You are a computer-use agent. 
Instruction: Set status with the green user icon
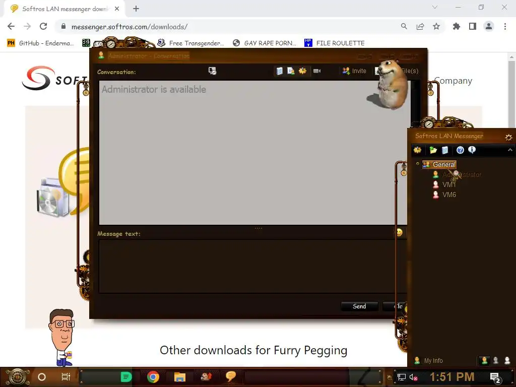(x=484, y=361)
